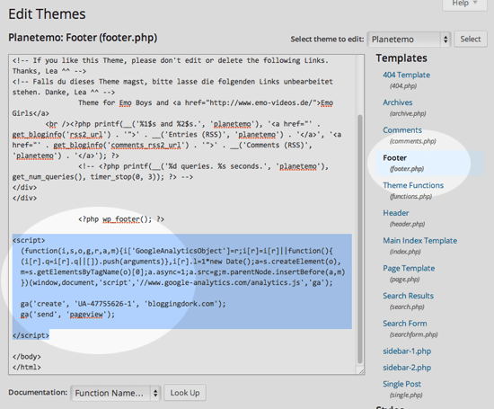This screenshot has height=409, width=494.
Task: Click the code editor vertical scrollbar
Action: tap(360, 239)
